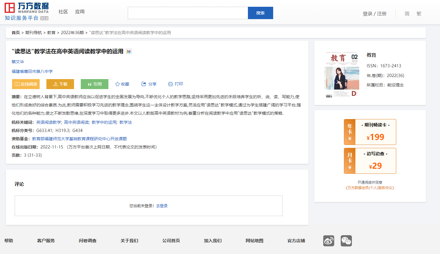Open 在线阅读 online reading

(26, 84)
